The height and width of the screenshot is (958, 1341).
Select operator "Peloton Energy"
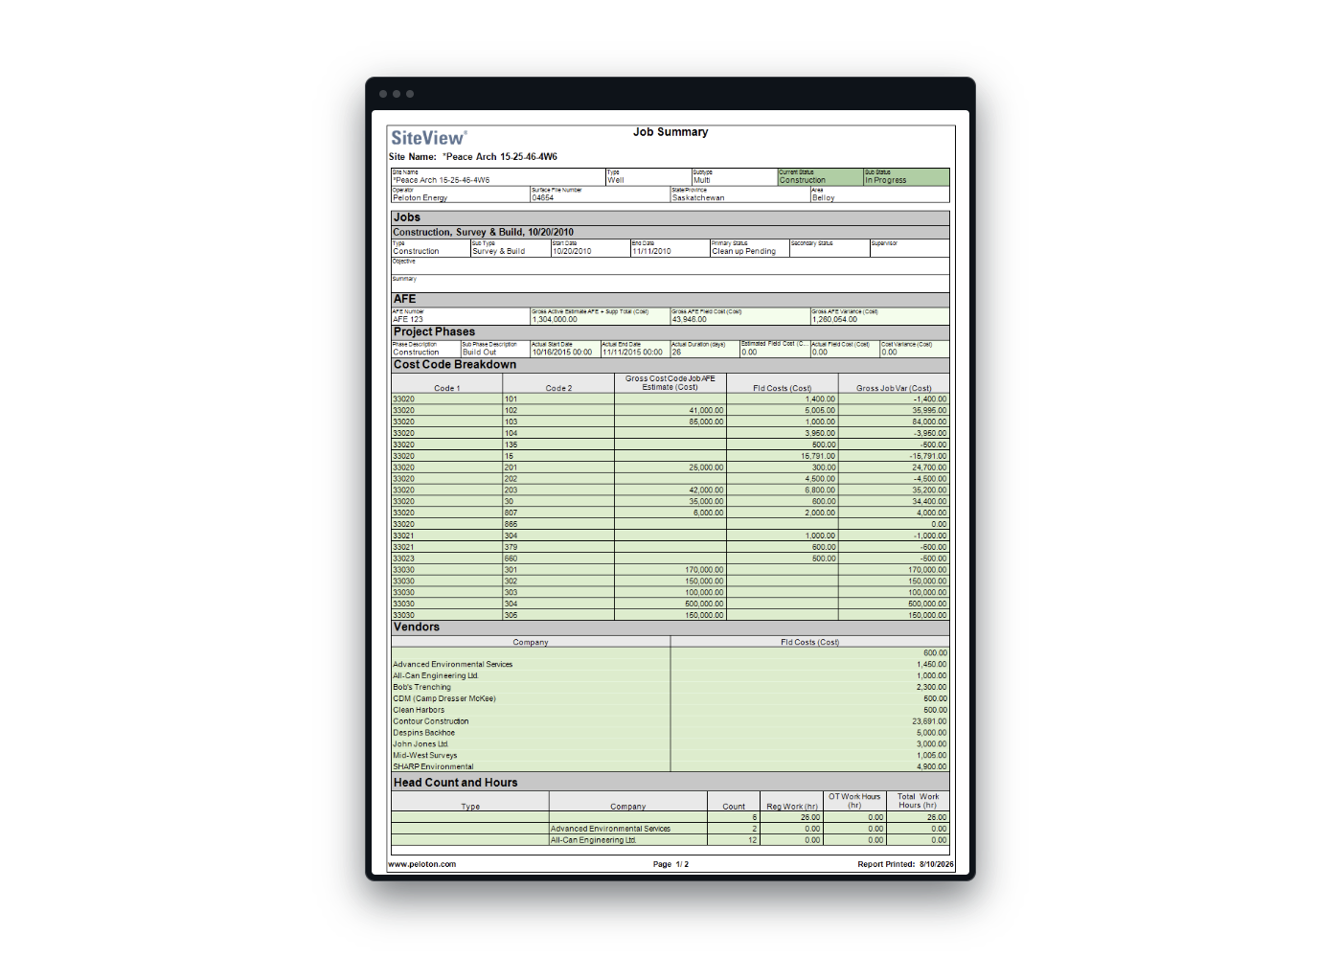point(420,198)
